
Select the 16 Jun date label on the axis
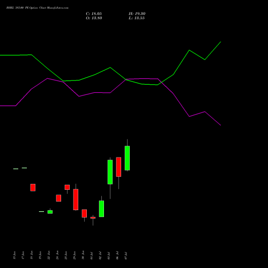tap(14, 255)
